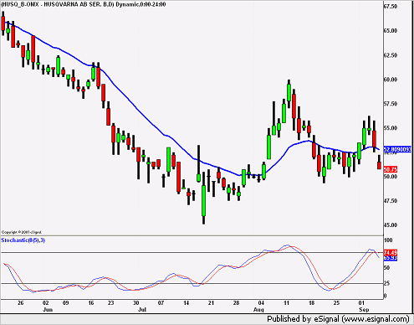Select the 62.50 price axis label
Screen dimensions: 414x325
pos(391,55)
